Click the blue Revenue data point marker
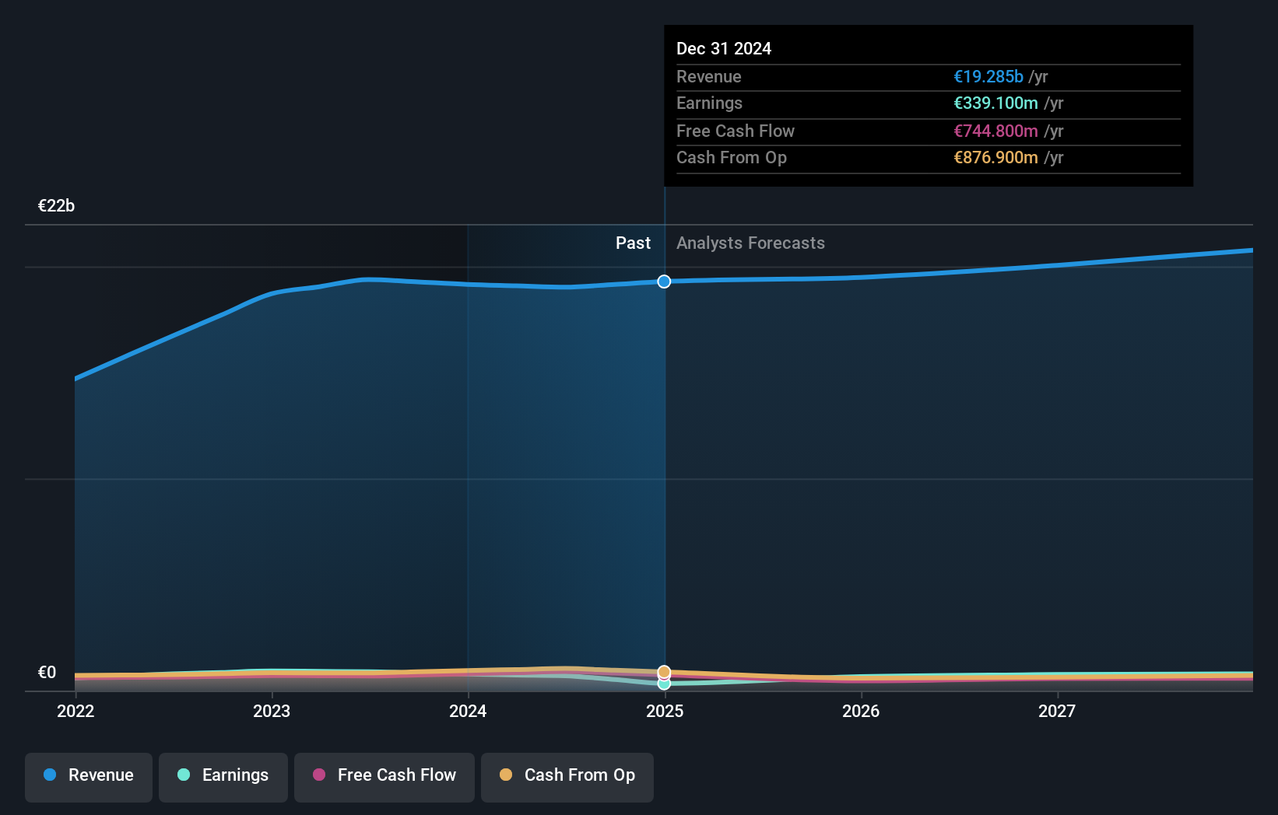 [x=664, y=282]
